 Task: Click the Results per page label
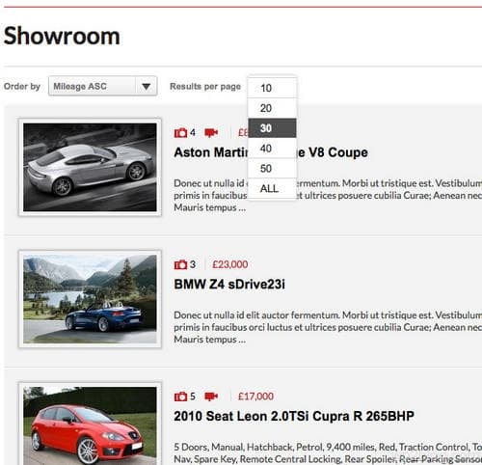(x=205, y=86)
